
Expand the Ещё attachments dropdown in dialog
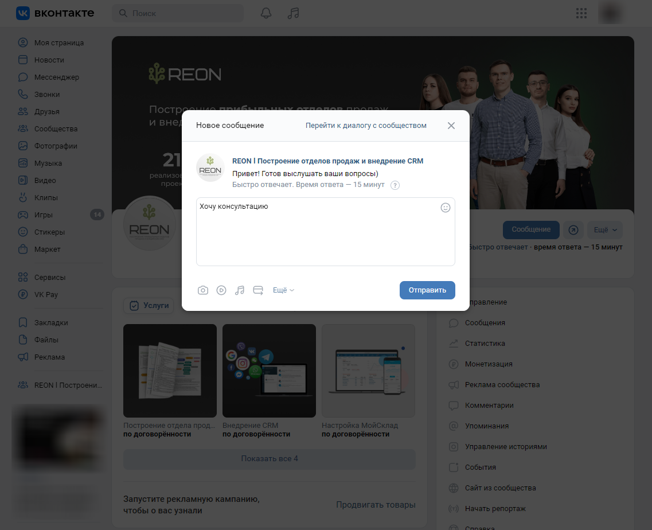click(283, 290)
